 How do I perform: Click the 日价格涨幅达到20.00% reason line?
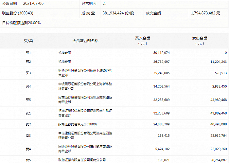(21, 23)
